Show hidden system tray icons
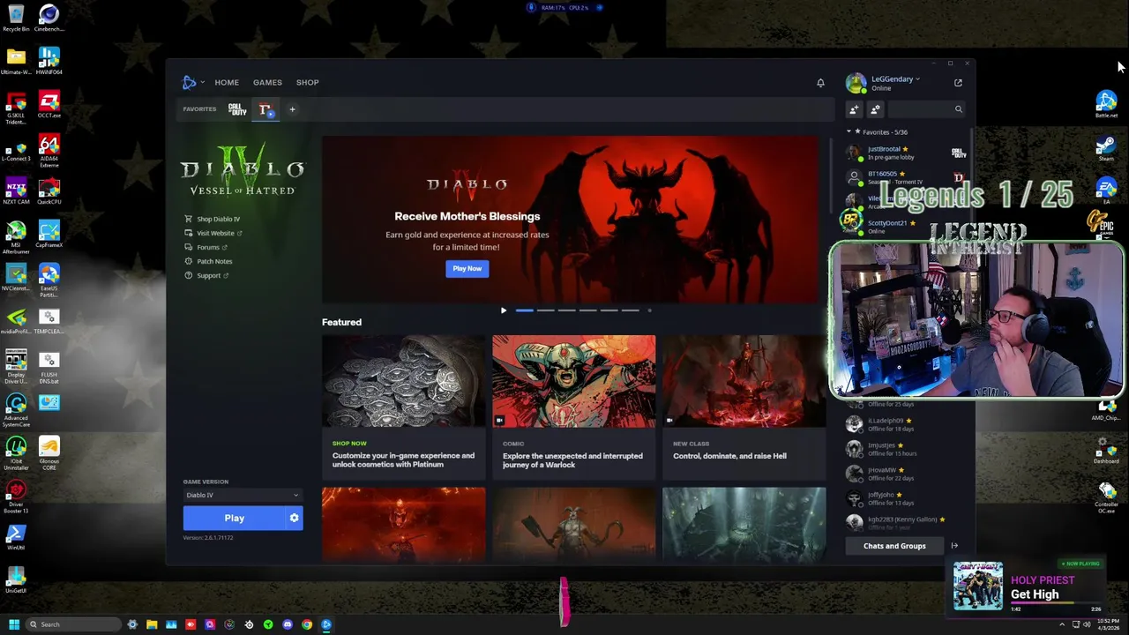 [x=1062, y=624]
